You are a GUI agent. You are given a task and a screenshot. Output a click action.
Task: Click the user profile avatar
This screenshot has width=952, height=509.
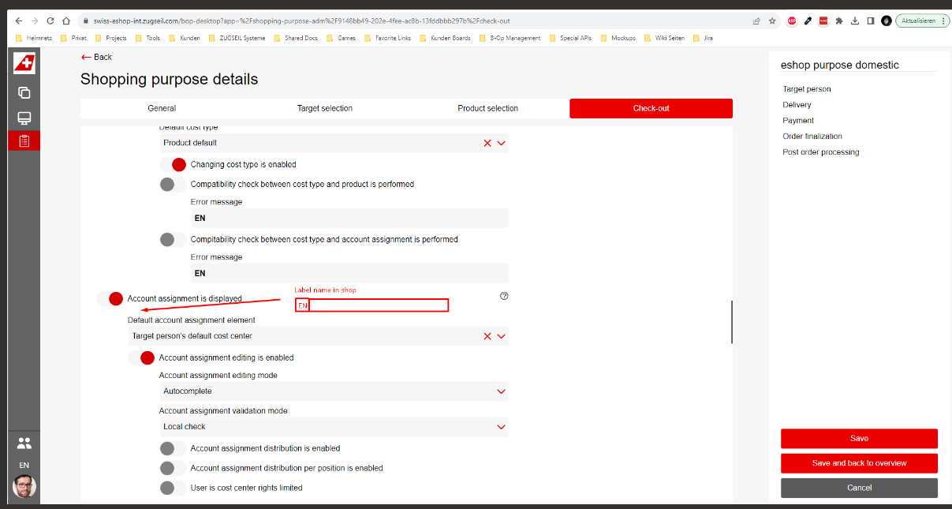point(24,486)
